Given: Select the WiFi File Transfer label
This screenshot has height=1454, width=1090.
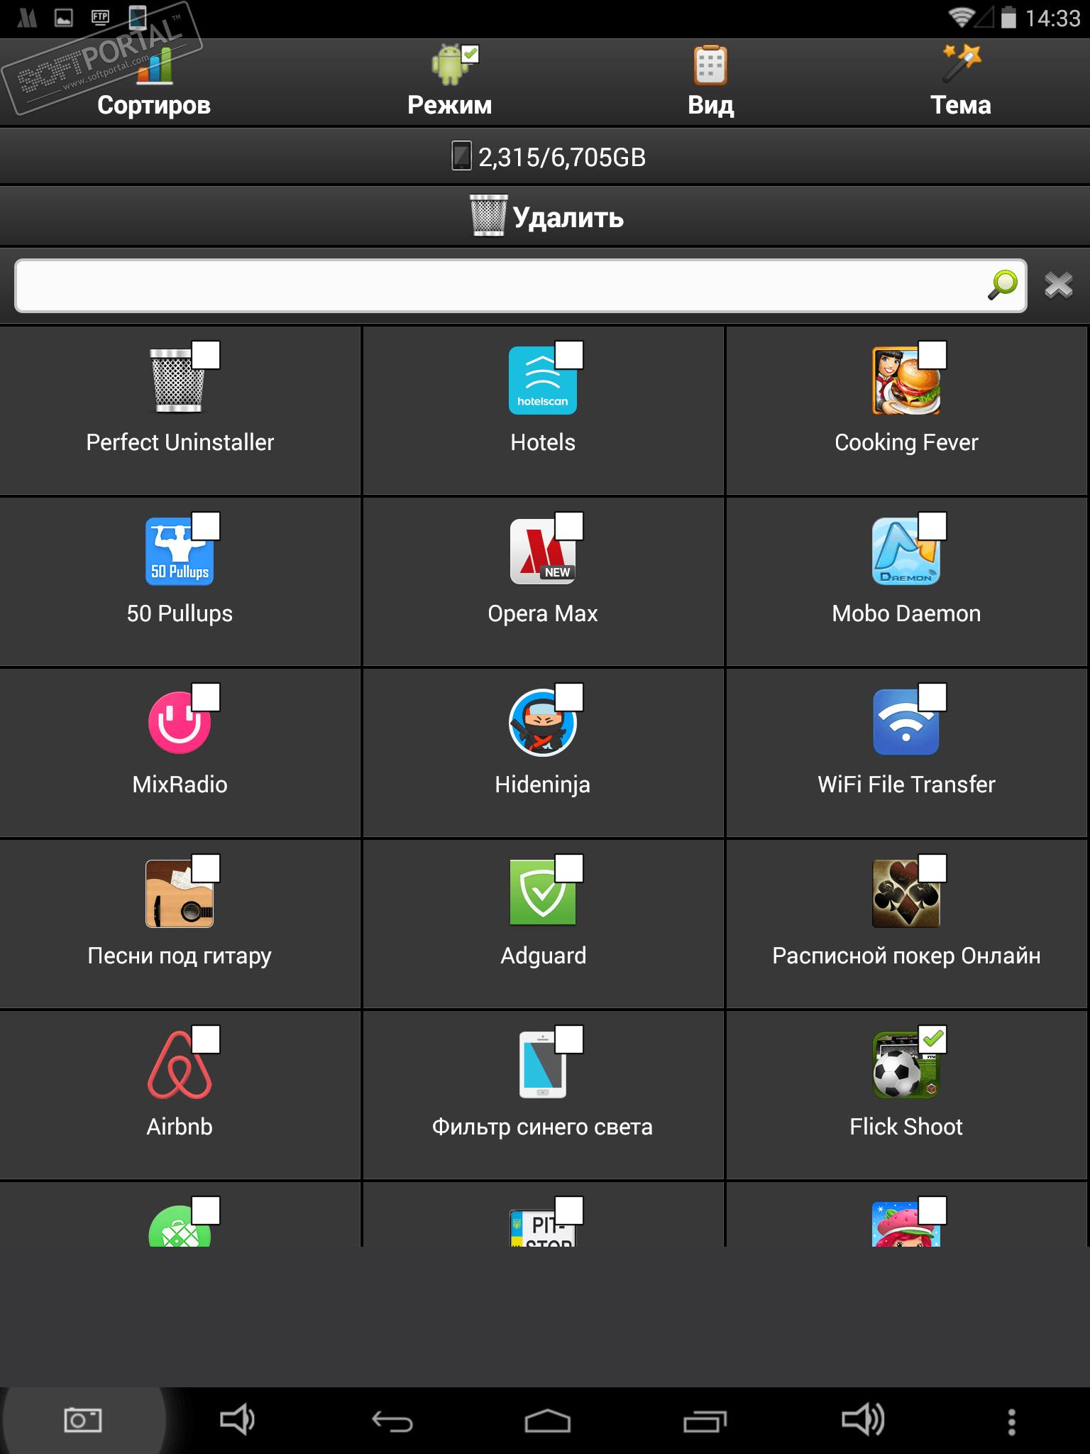Looking at the screenshot, I should [906, 785].
